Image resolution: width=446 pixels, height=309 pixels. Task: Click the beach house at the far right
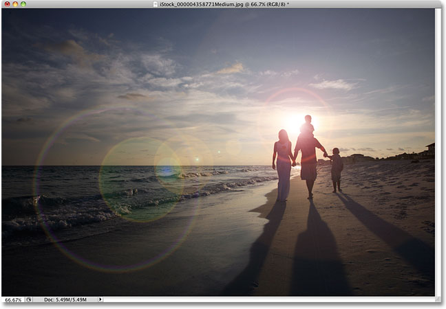tap(429, 150)
